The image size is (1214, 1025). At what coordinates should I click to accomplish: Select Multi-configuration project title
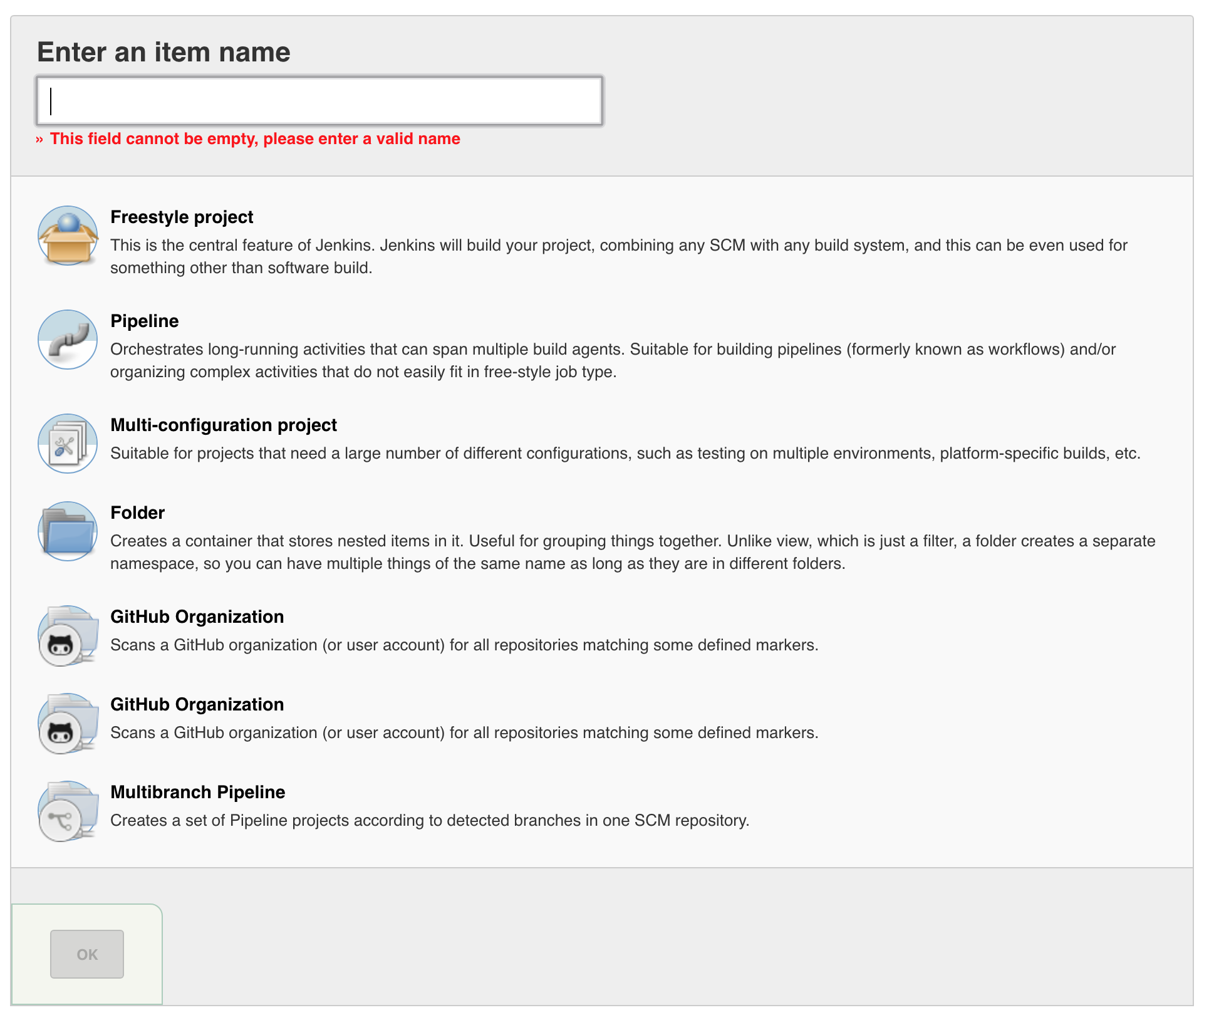point(224,425)
